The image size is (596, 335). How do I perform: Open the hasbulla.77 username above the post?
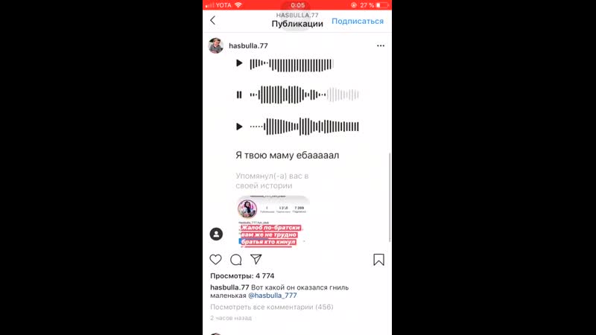pos(248,45)
